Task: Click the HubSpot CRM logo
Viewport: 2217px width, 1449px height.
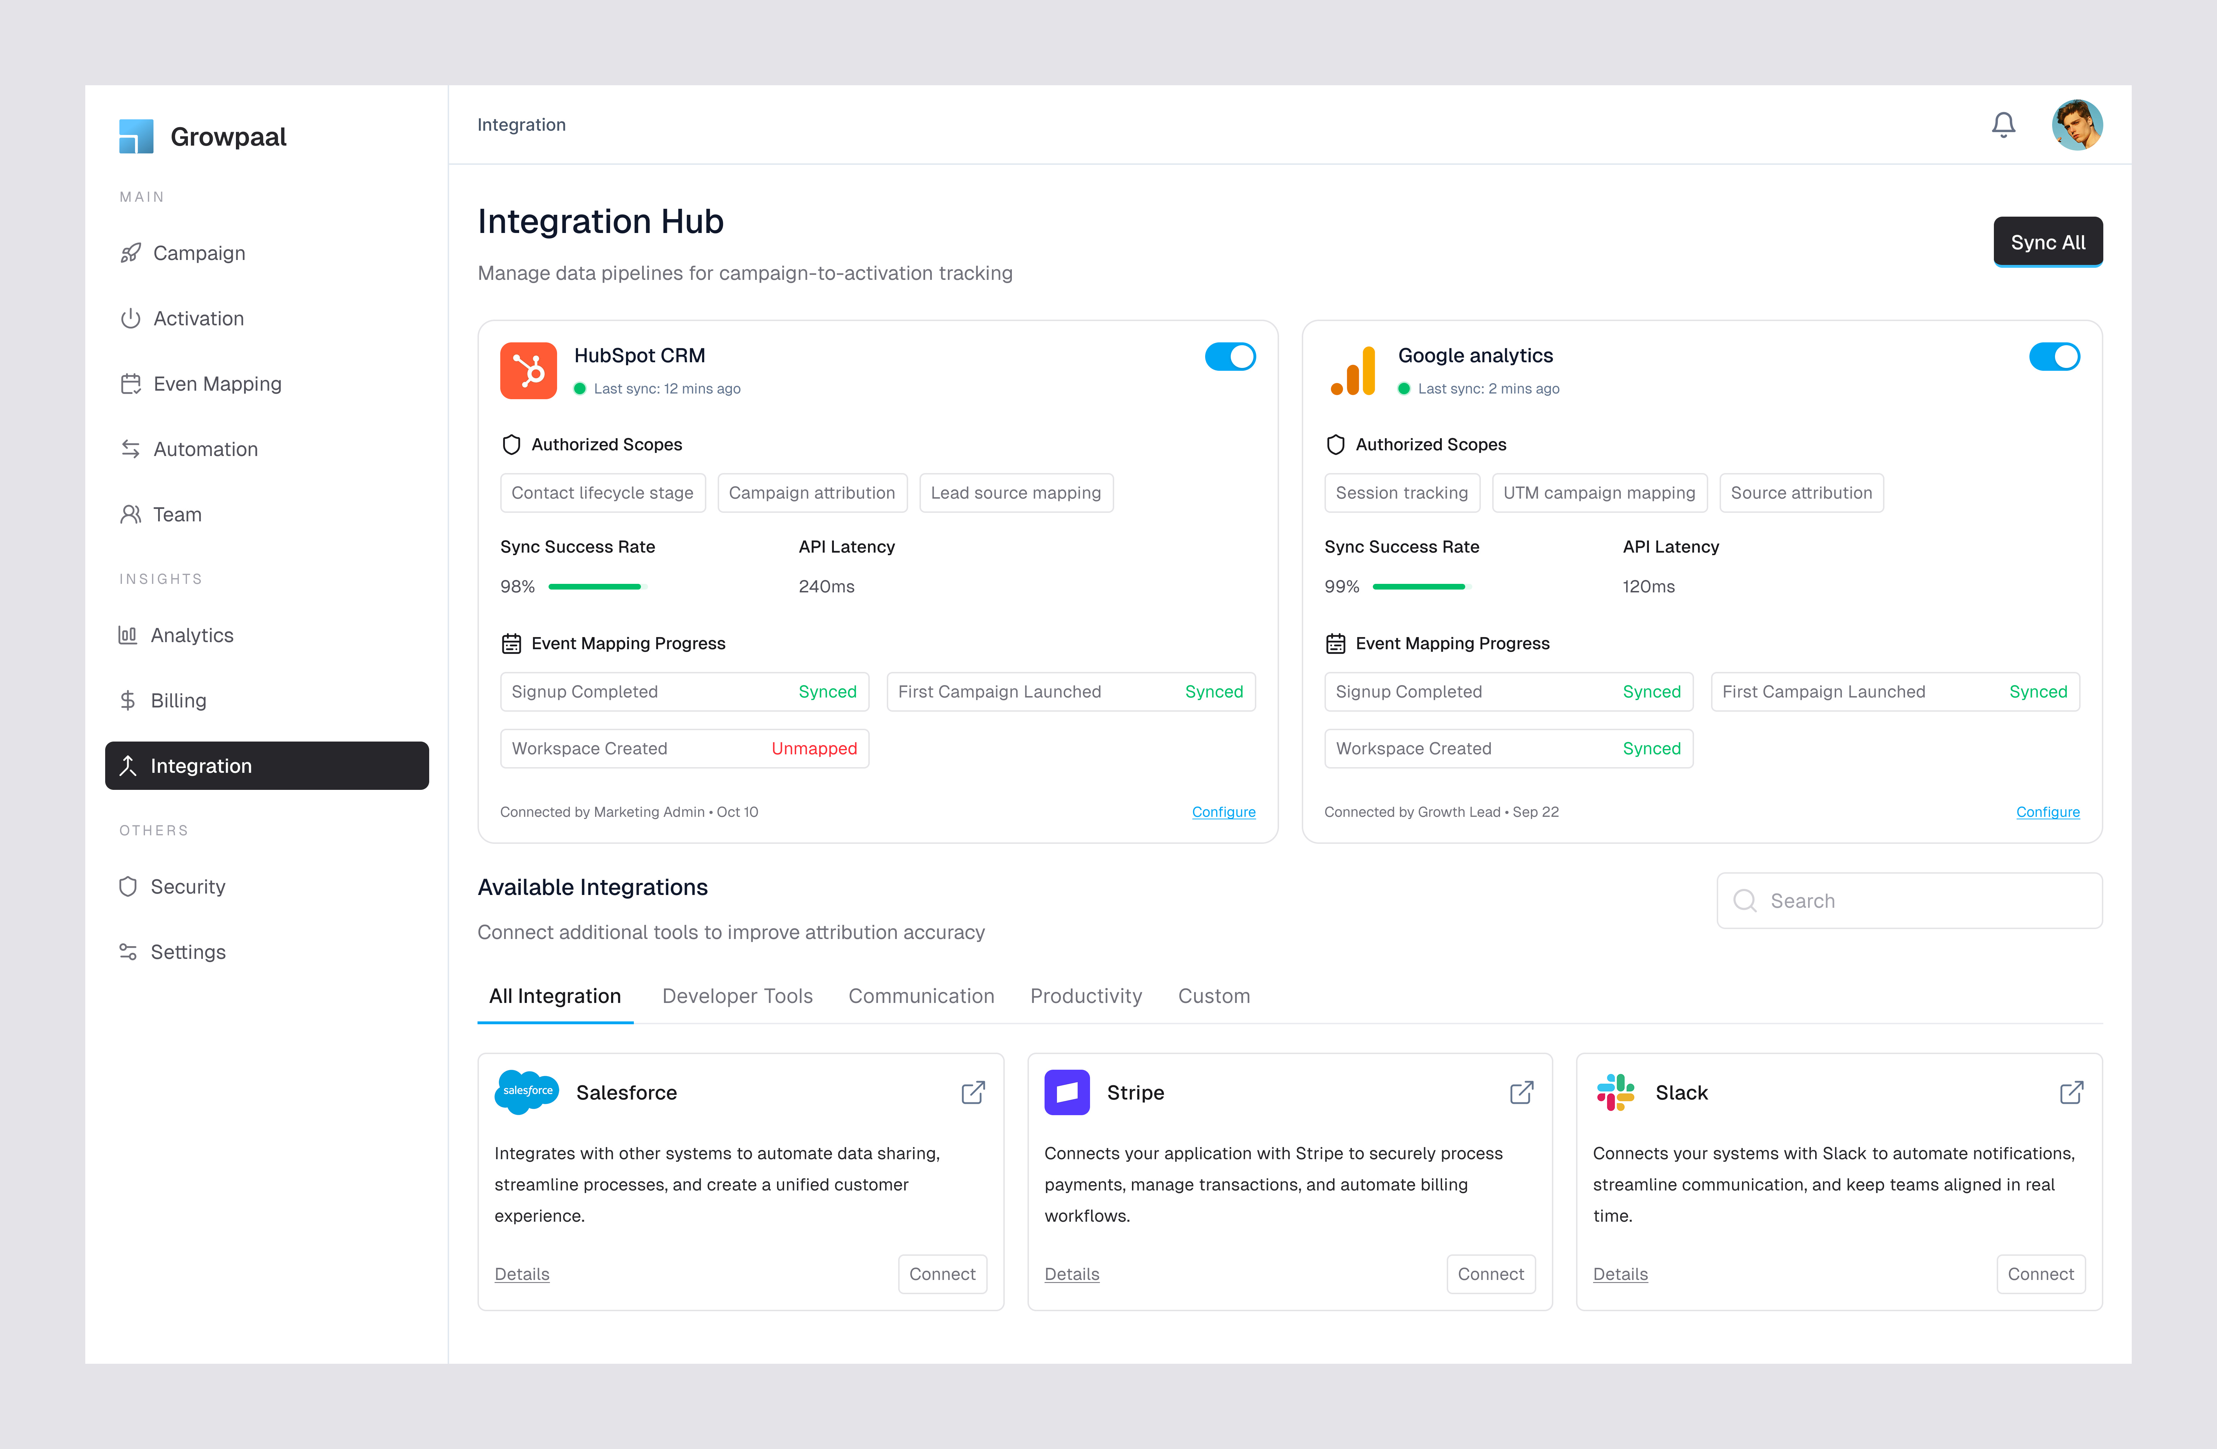Action: pos(528,371)
